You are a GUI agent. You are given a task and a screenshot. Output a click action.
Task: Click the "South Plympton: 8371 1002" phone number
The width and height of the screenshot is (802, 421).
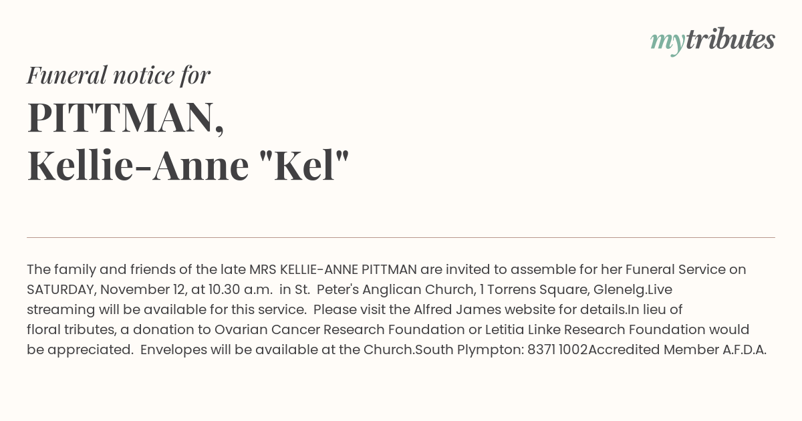[x=502, y=349]
